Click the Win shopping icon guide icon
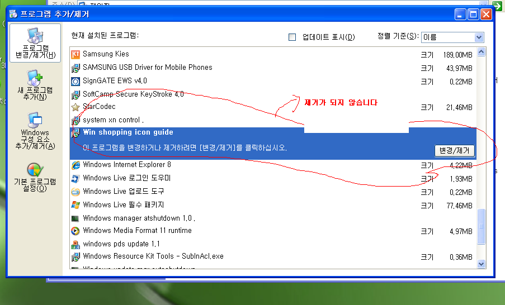 click(x=75, y=133)
